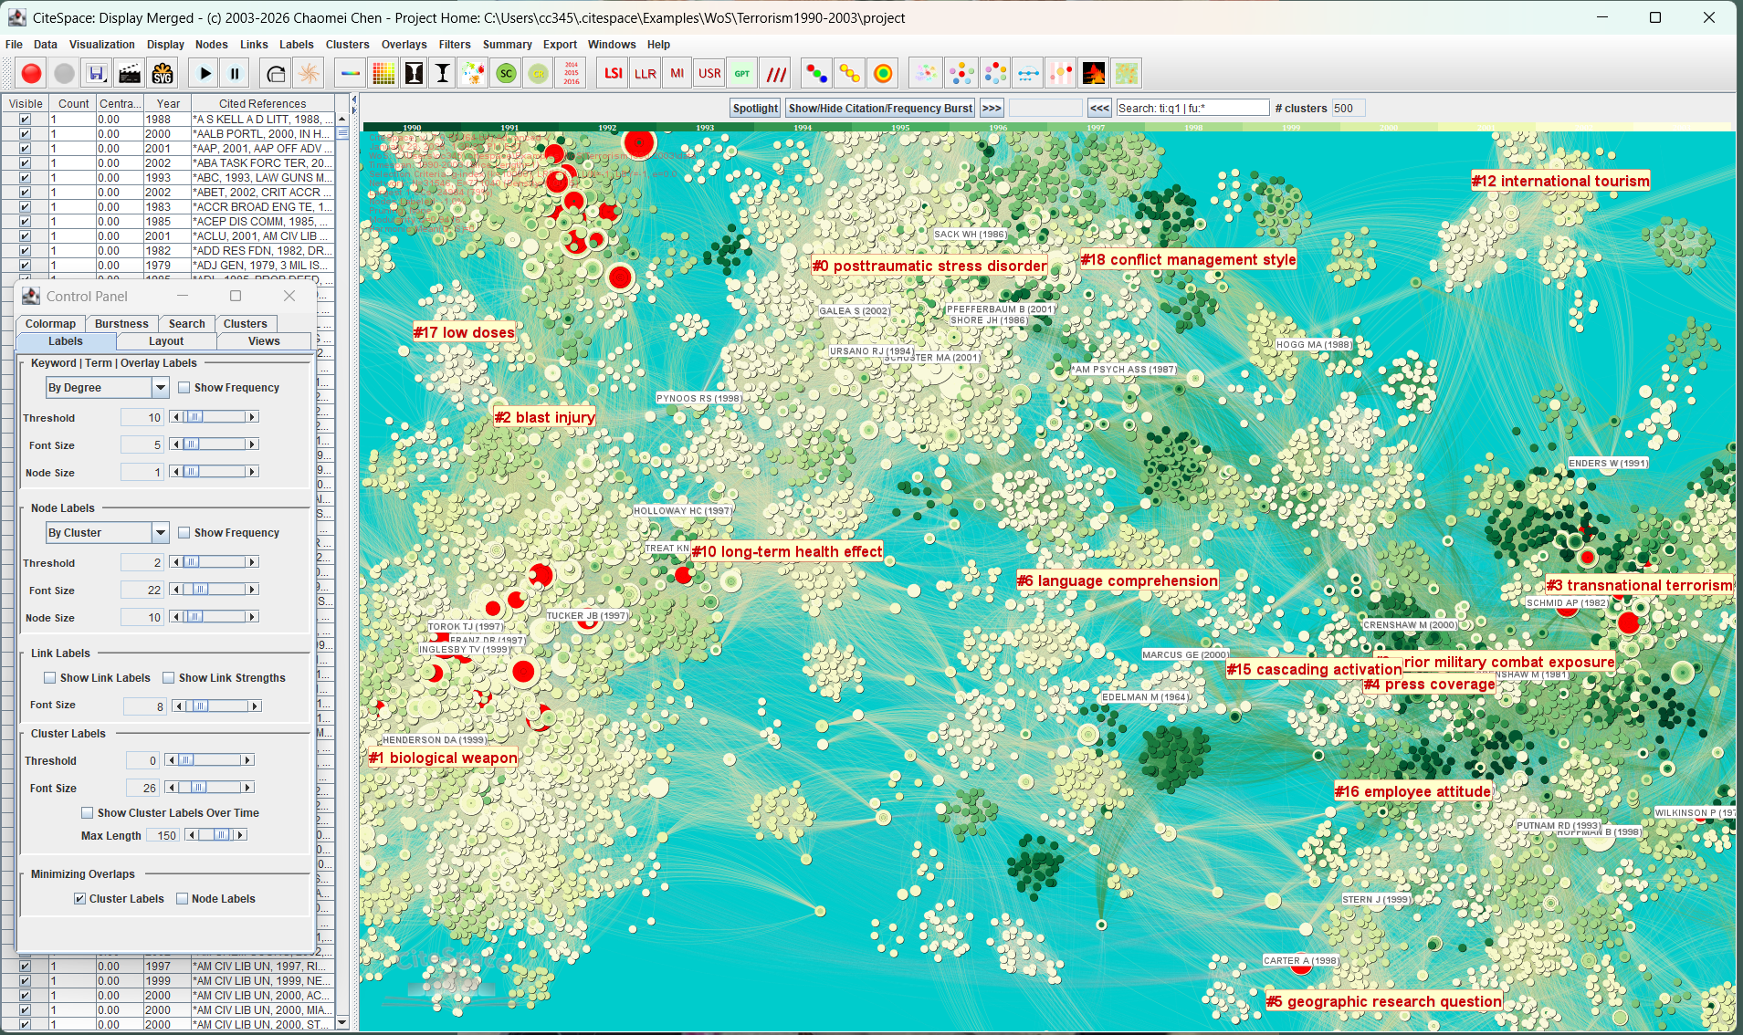The image size is (1743, 1035).
Task: Click the Spotlight button
Action: (x=755, y=109)
